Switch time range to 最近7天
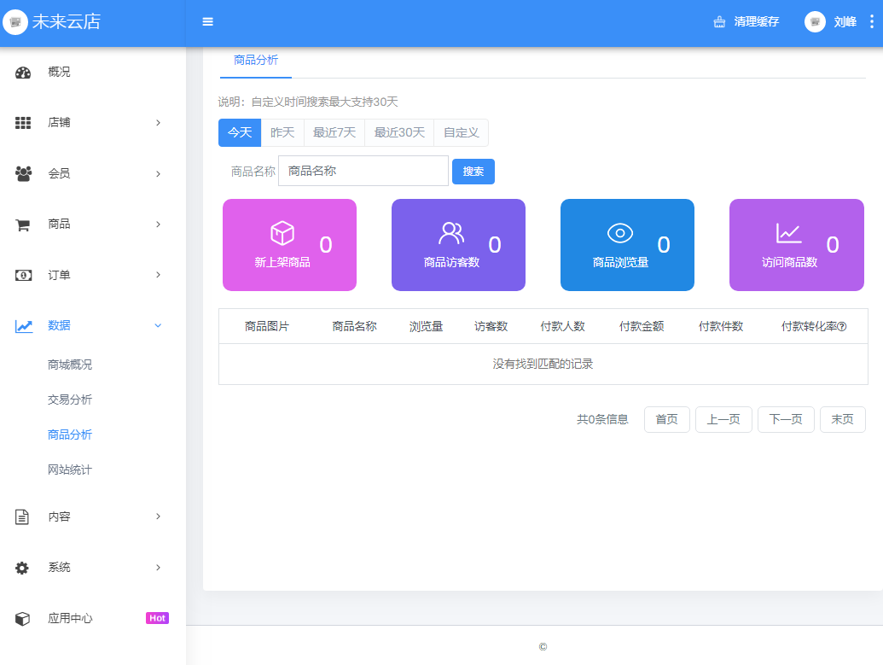 point(334,132)
